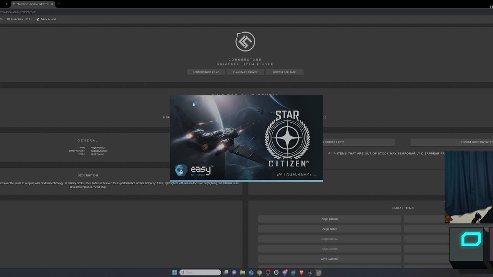The height and width of the screenshot is (277, 493).
Task: Click the Light Fighter focus value
Action: (97, 154)
